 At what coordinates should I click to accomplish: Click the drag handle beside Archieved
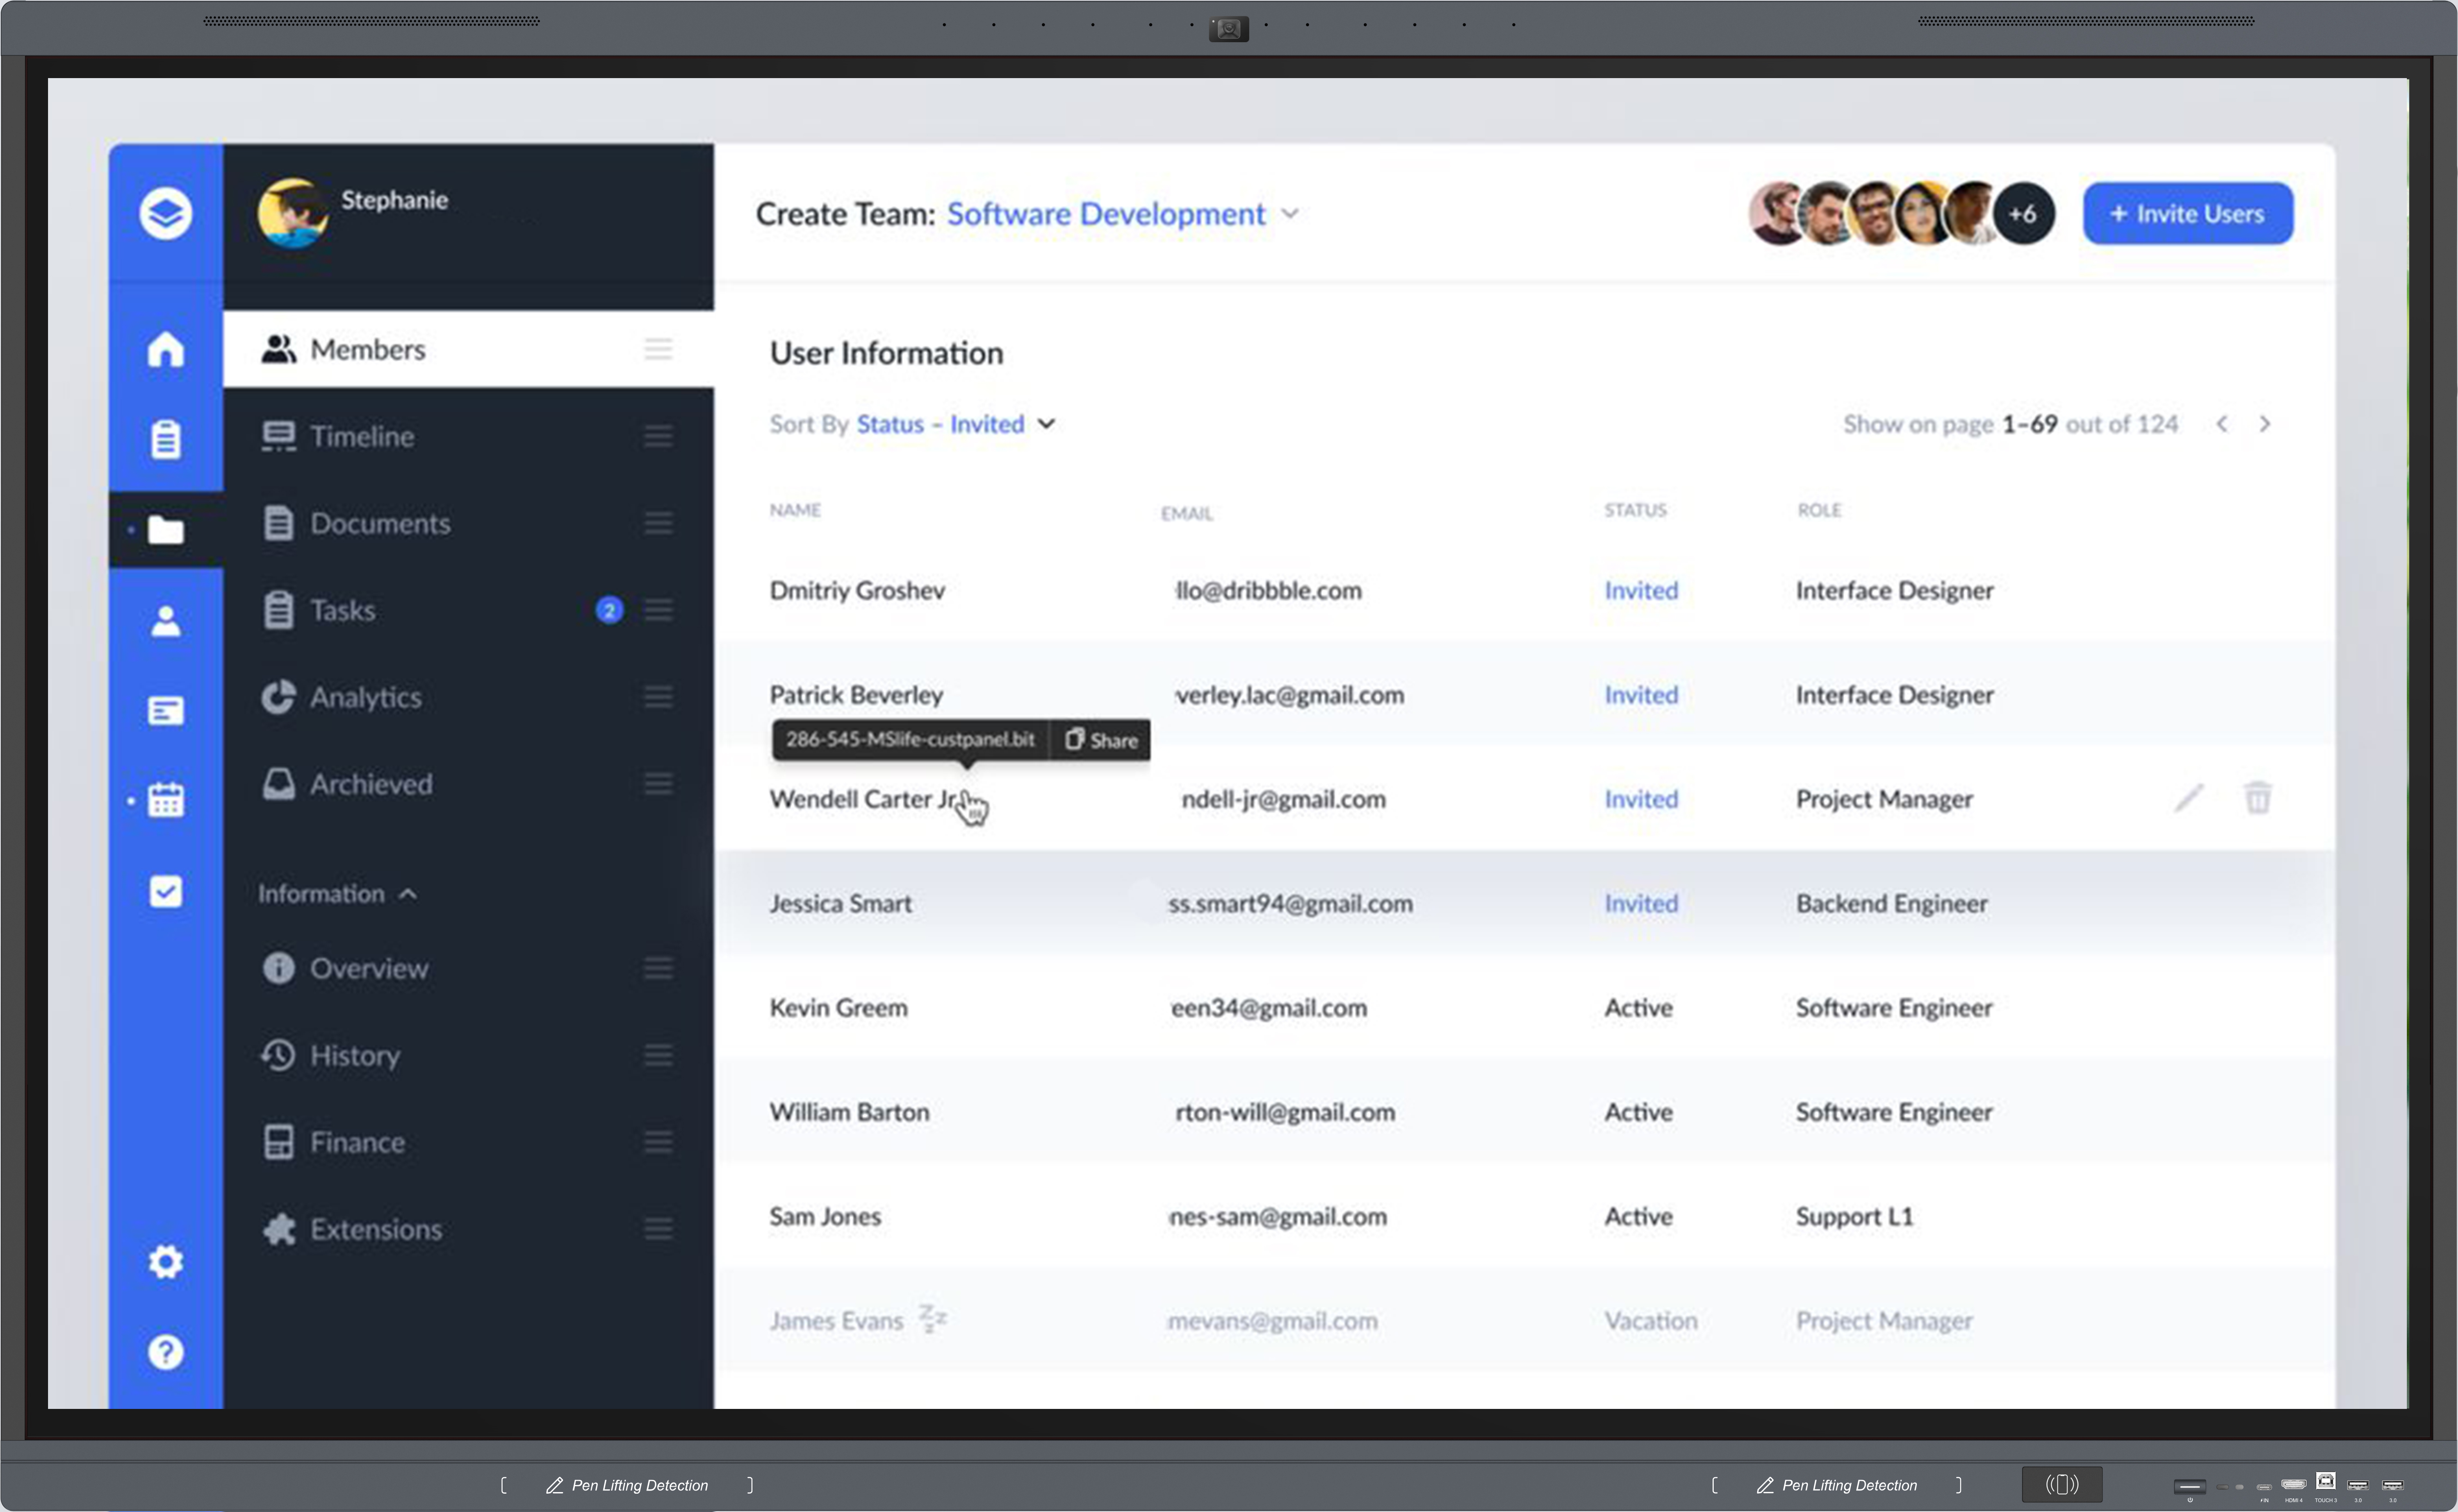coord(658,784)
